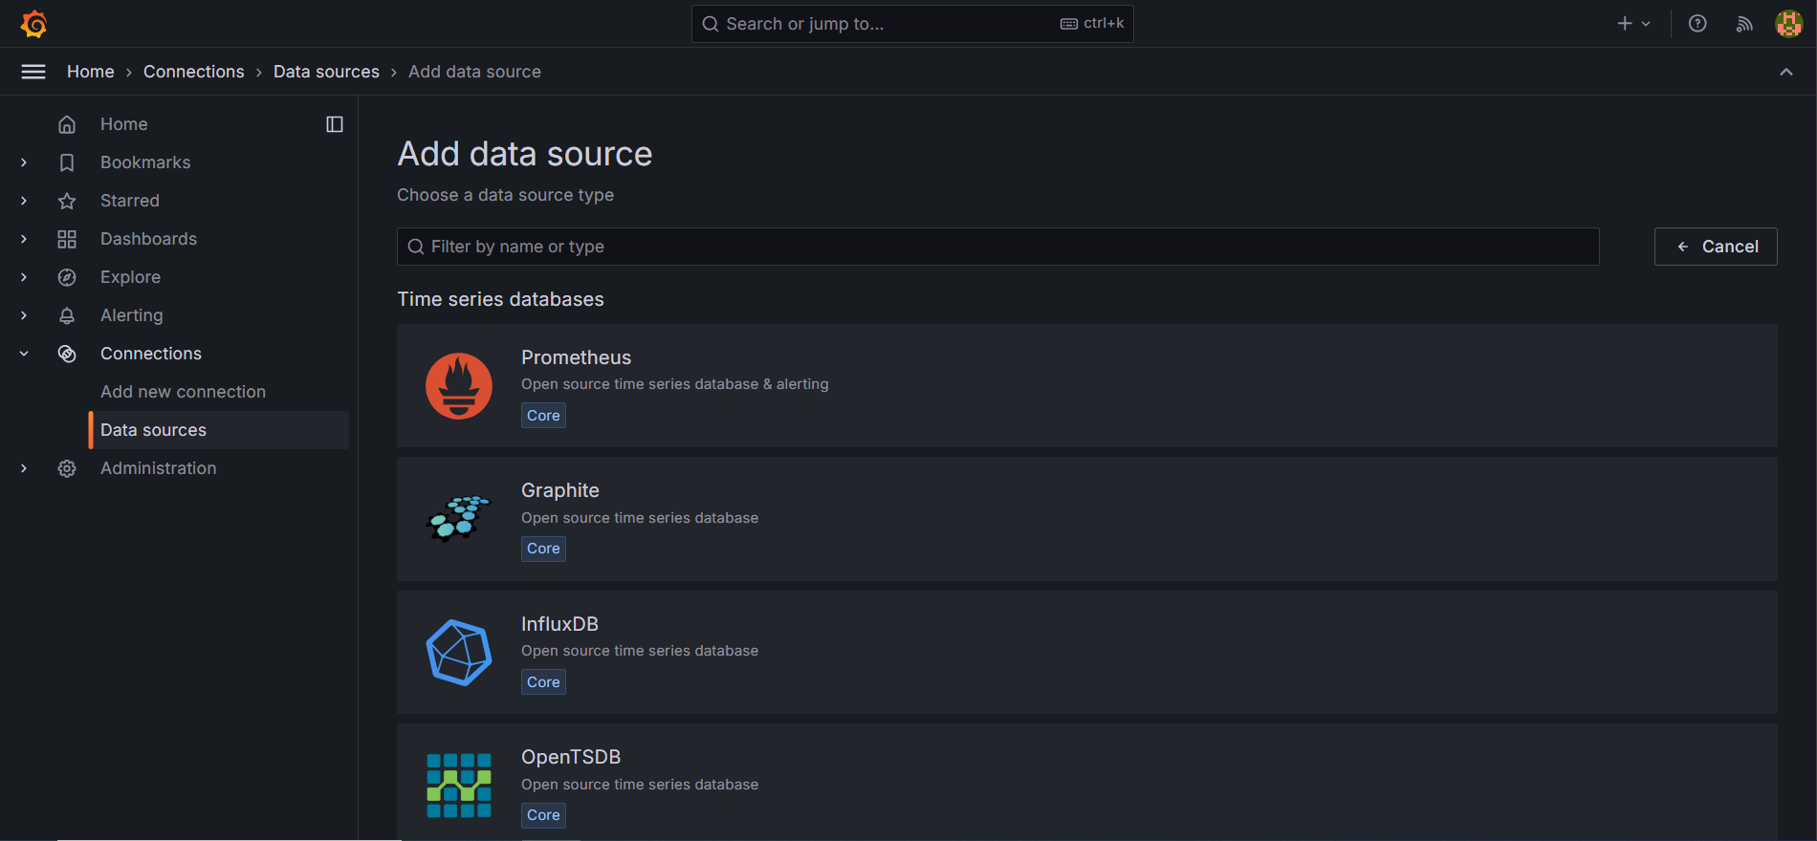Click the Core badge under Graphite
Viewport: 1817px width, 841px height.
[x=543, y=549]
